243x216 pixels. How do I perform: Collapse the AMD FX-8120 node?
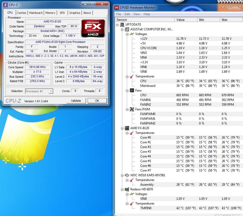click(122, 128)
